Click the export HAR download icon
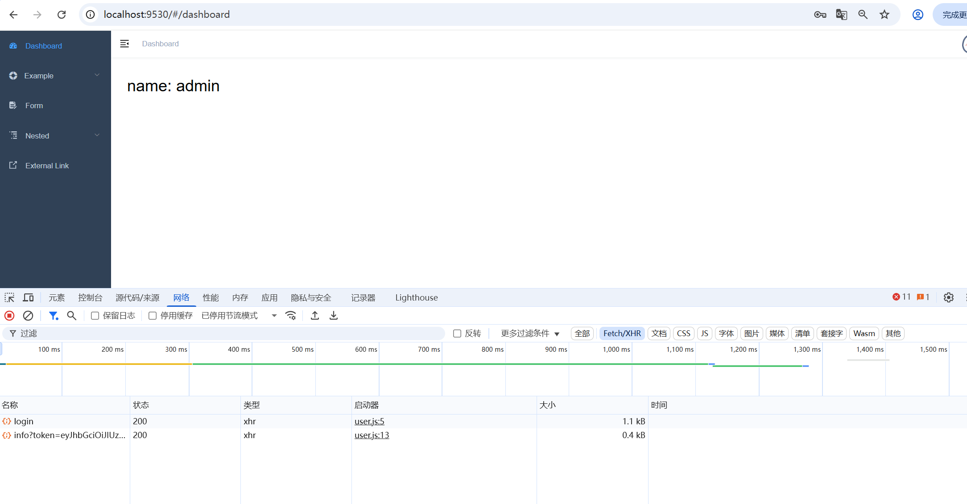The height and width of the screenshot is (504, 967). tap(334, 316)
